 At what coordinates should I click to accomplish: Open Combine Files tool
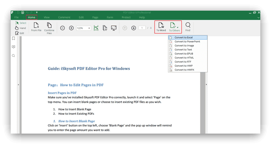49,28
